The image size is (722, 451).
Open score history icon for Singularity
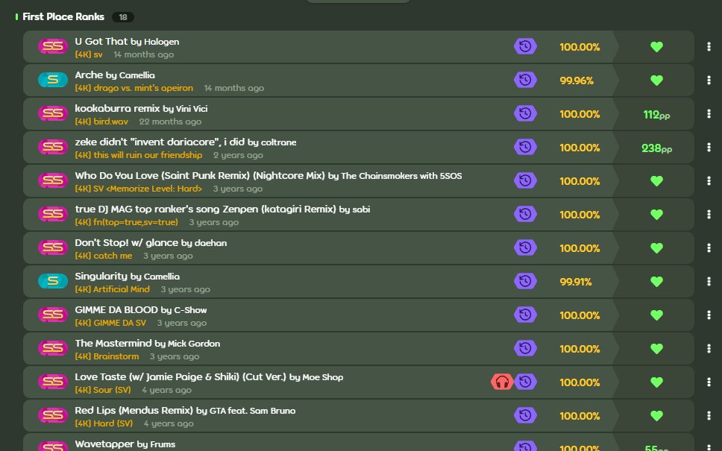pyautogui.click(x=525, y=281)
